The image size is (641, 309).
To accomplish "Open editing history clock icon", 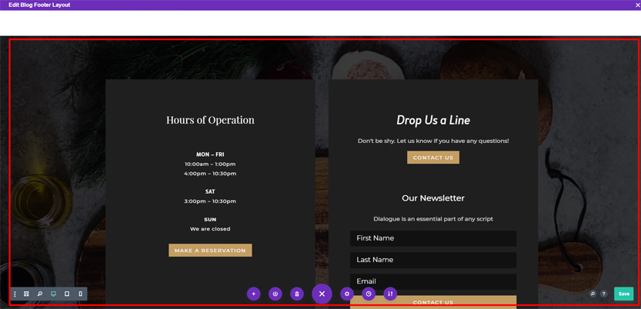I will coord(369,294).
